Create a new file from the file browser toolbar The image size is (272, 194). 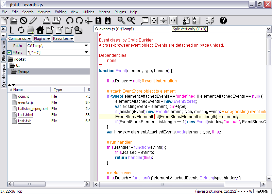[60, 30]
